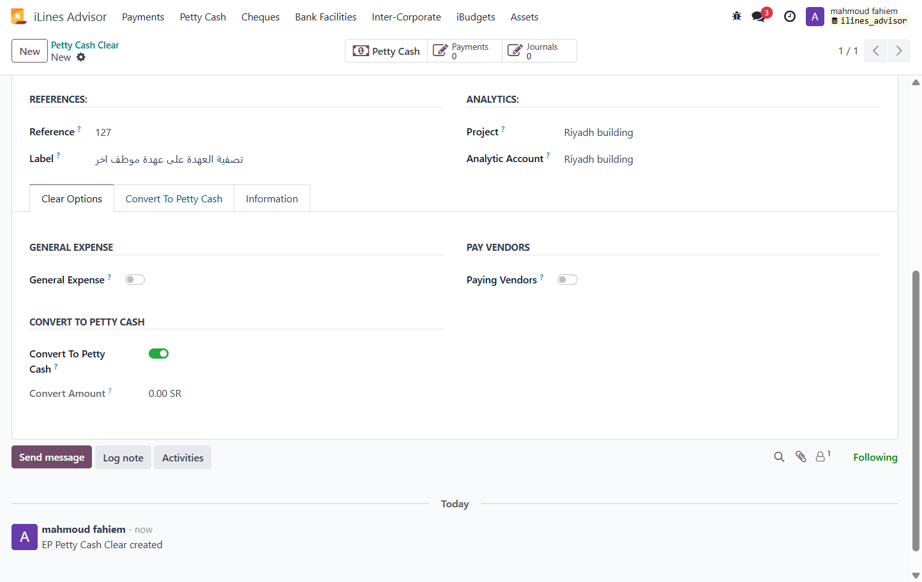Screen dimensions: 922x582
Task: Open the Assets menu
Action: (x=524, y=17)
